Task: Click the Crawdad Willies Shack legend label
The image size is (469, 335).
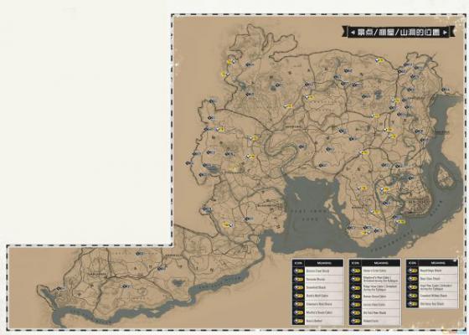Action: click(434, 296)
